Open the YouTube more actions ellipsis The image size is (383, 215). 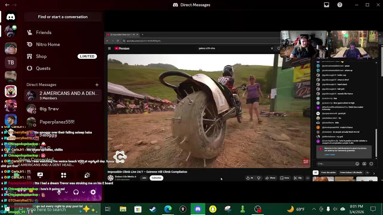click(307, 178)
